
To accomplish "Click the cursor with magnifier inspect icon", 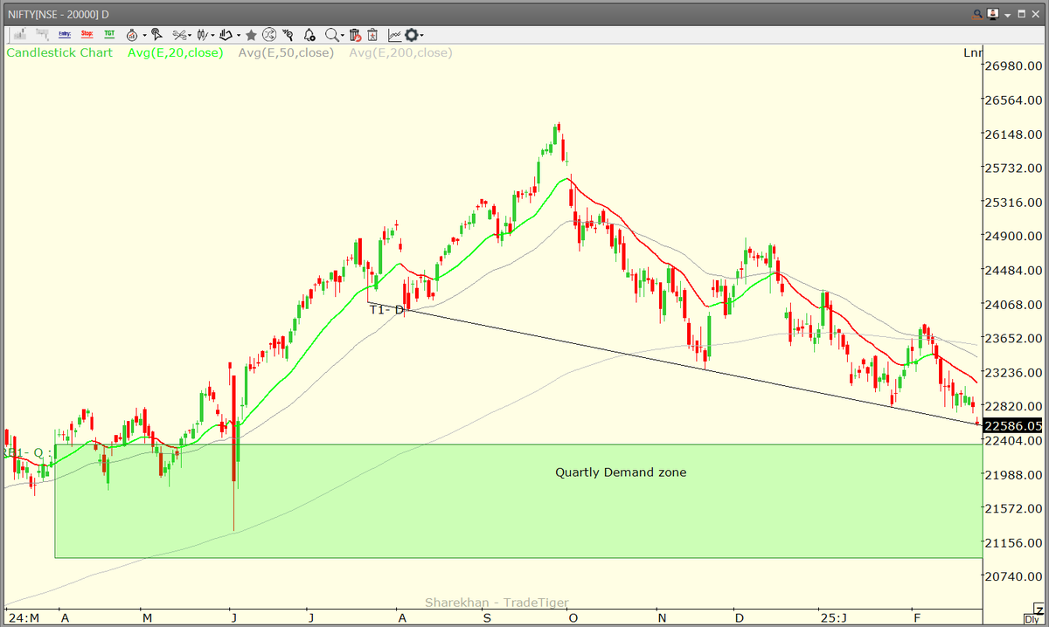I will click(x=288, y=35).
